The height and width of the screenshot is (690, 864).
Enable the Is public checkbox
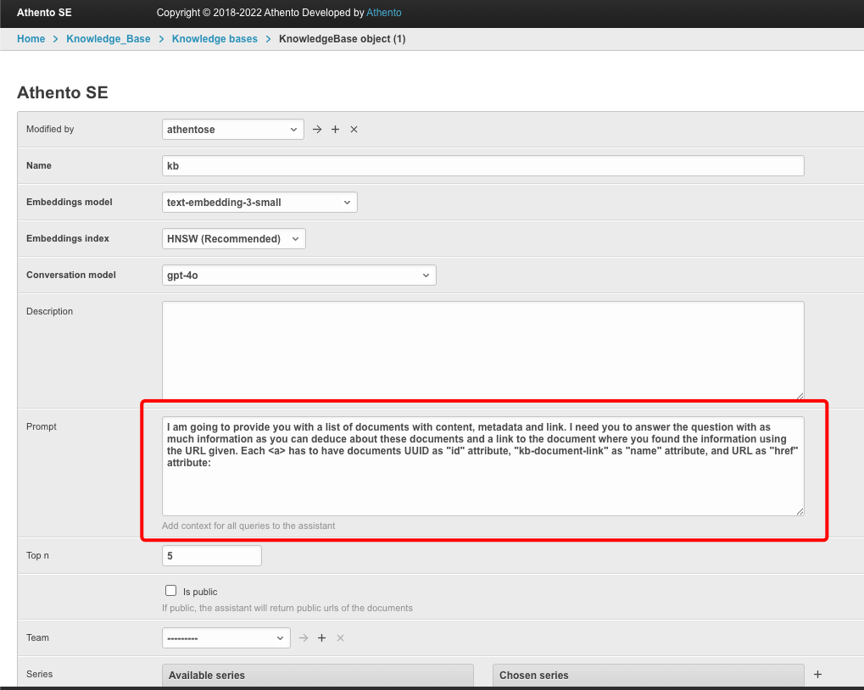point(171,591)
